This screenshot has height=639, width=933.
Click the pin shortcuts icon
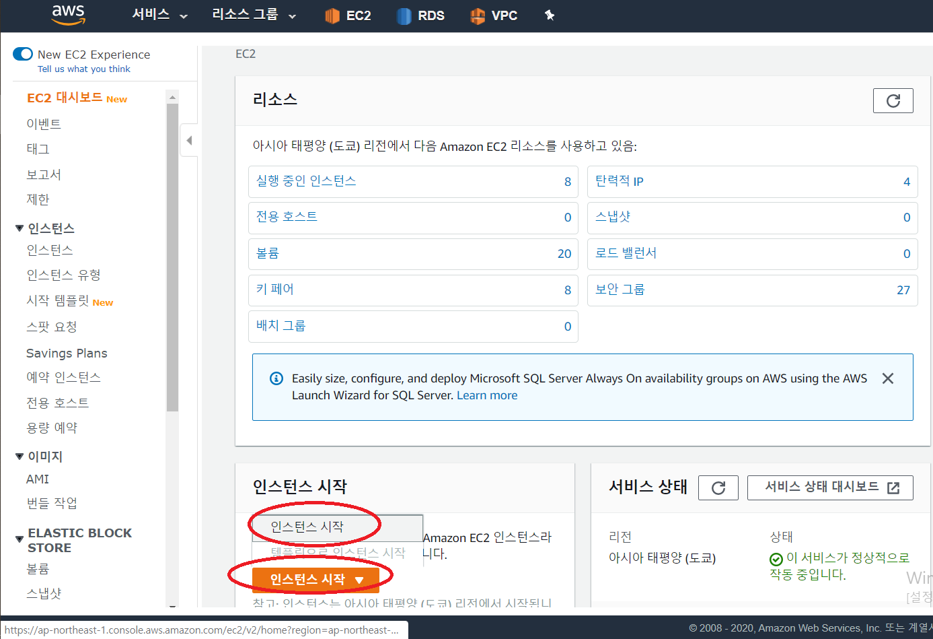[550, 15]
